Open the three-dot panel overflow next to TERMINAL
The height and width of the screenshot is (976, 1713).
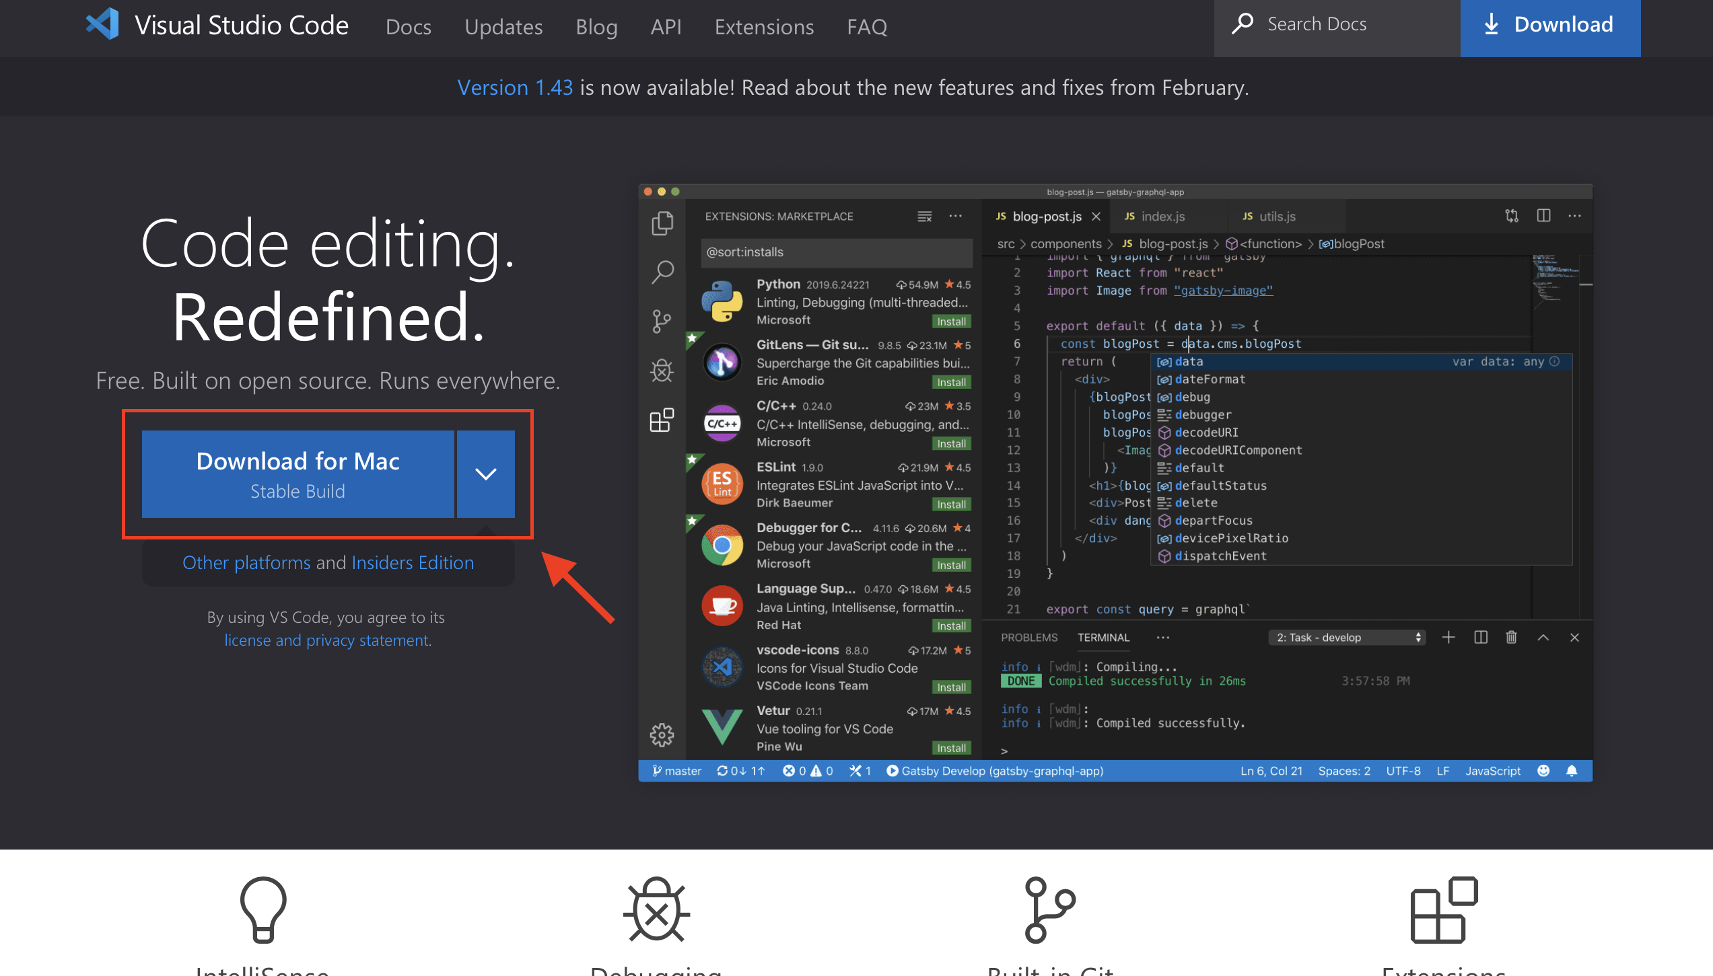click(x=1162, y=637)
